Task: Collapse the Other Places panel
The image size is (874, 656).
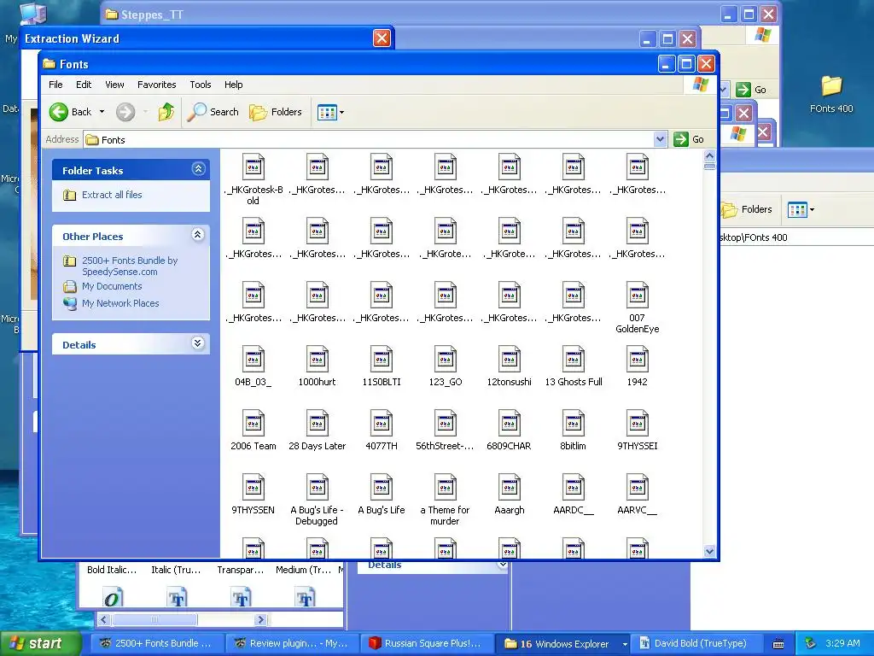Action: point(198,235)
